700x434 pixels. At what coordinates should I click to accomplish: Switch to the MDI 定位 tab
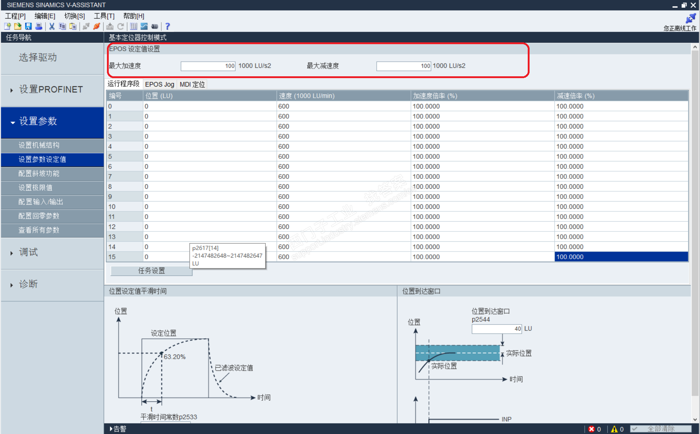pyautogui.click(x=192, y=84)
